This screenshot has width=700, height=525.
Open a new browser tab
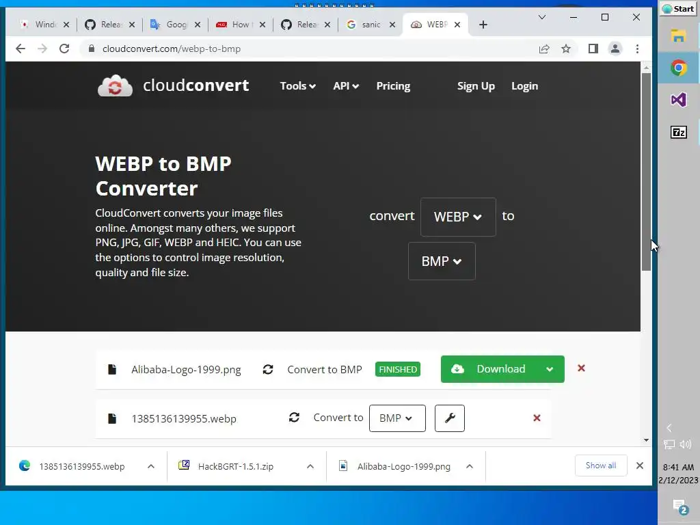pyautogui.click(x=483, y=25)
